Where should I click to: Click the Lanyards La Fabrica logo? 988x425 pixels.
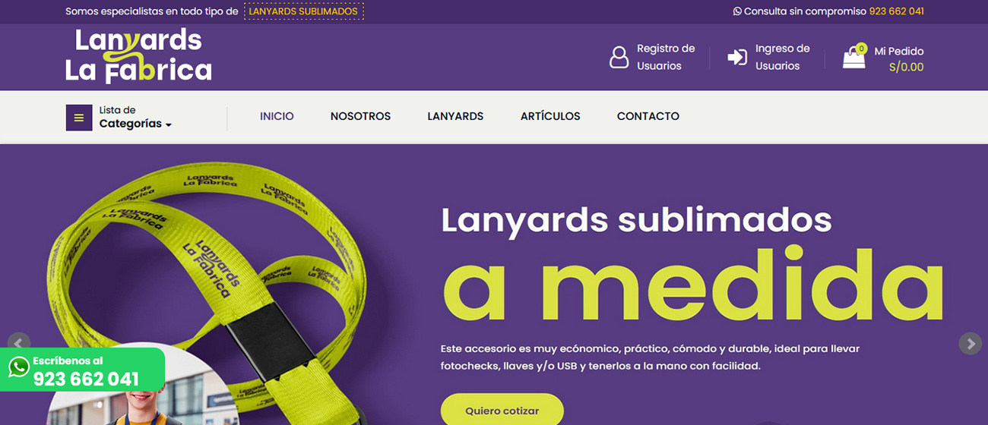(138, 55)
